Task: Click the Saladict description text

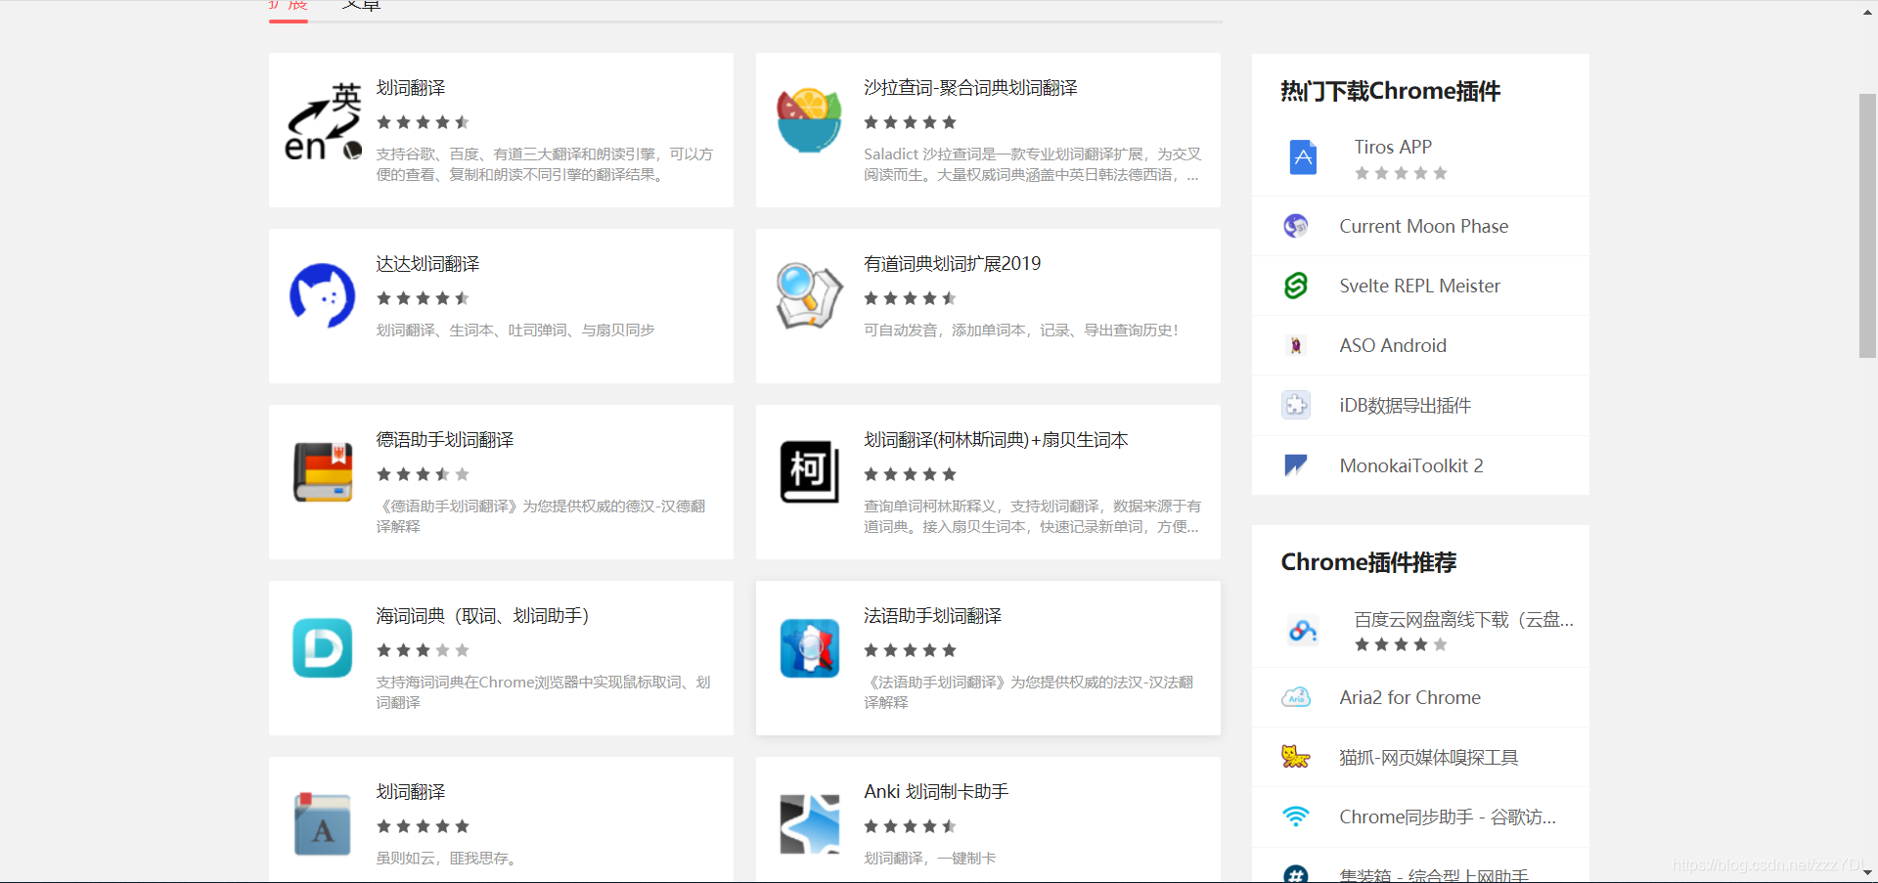Action: [1032, 164]
